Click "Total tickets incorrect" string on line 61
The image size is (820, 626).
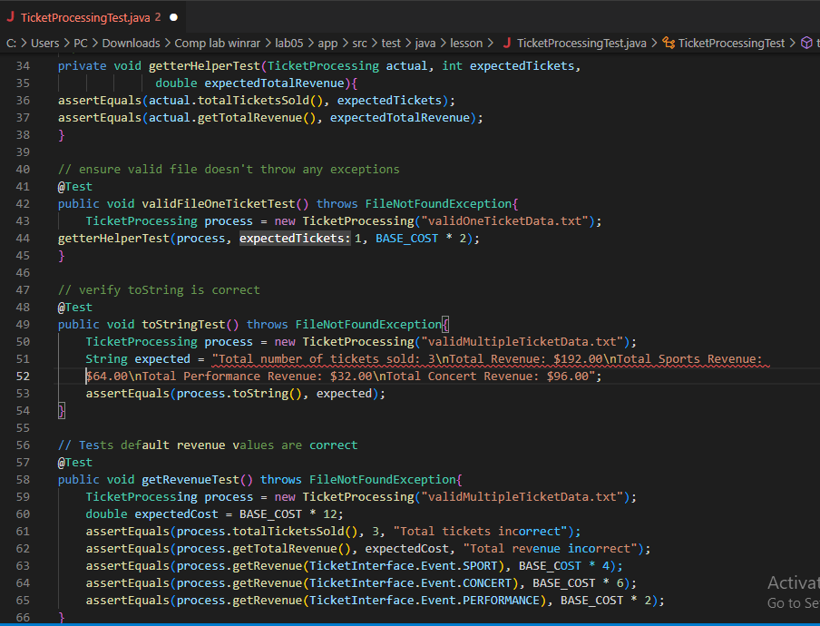click(x=480, y=532)
